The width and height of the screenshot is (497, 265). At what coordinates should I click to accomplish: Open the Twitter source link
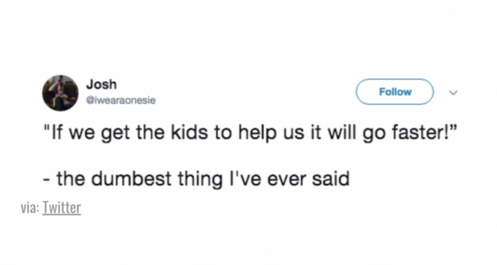coord(61,208)
